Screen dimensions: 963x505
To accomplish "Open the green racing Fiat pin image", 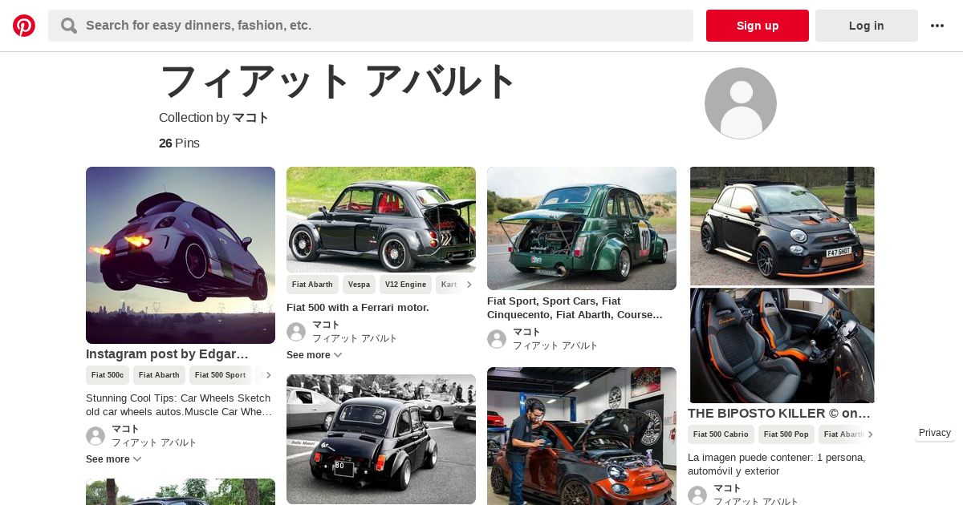I will pos(582,228).
